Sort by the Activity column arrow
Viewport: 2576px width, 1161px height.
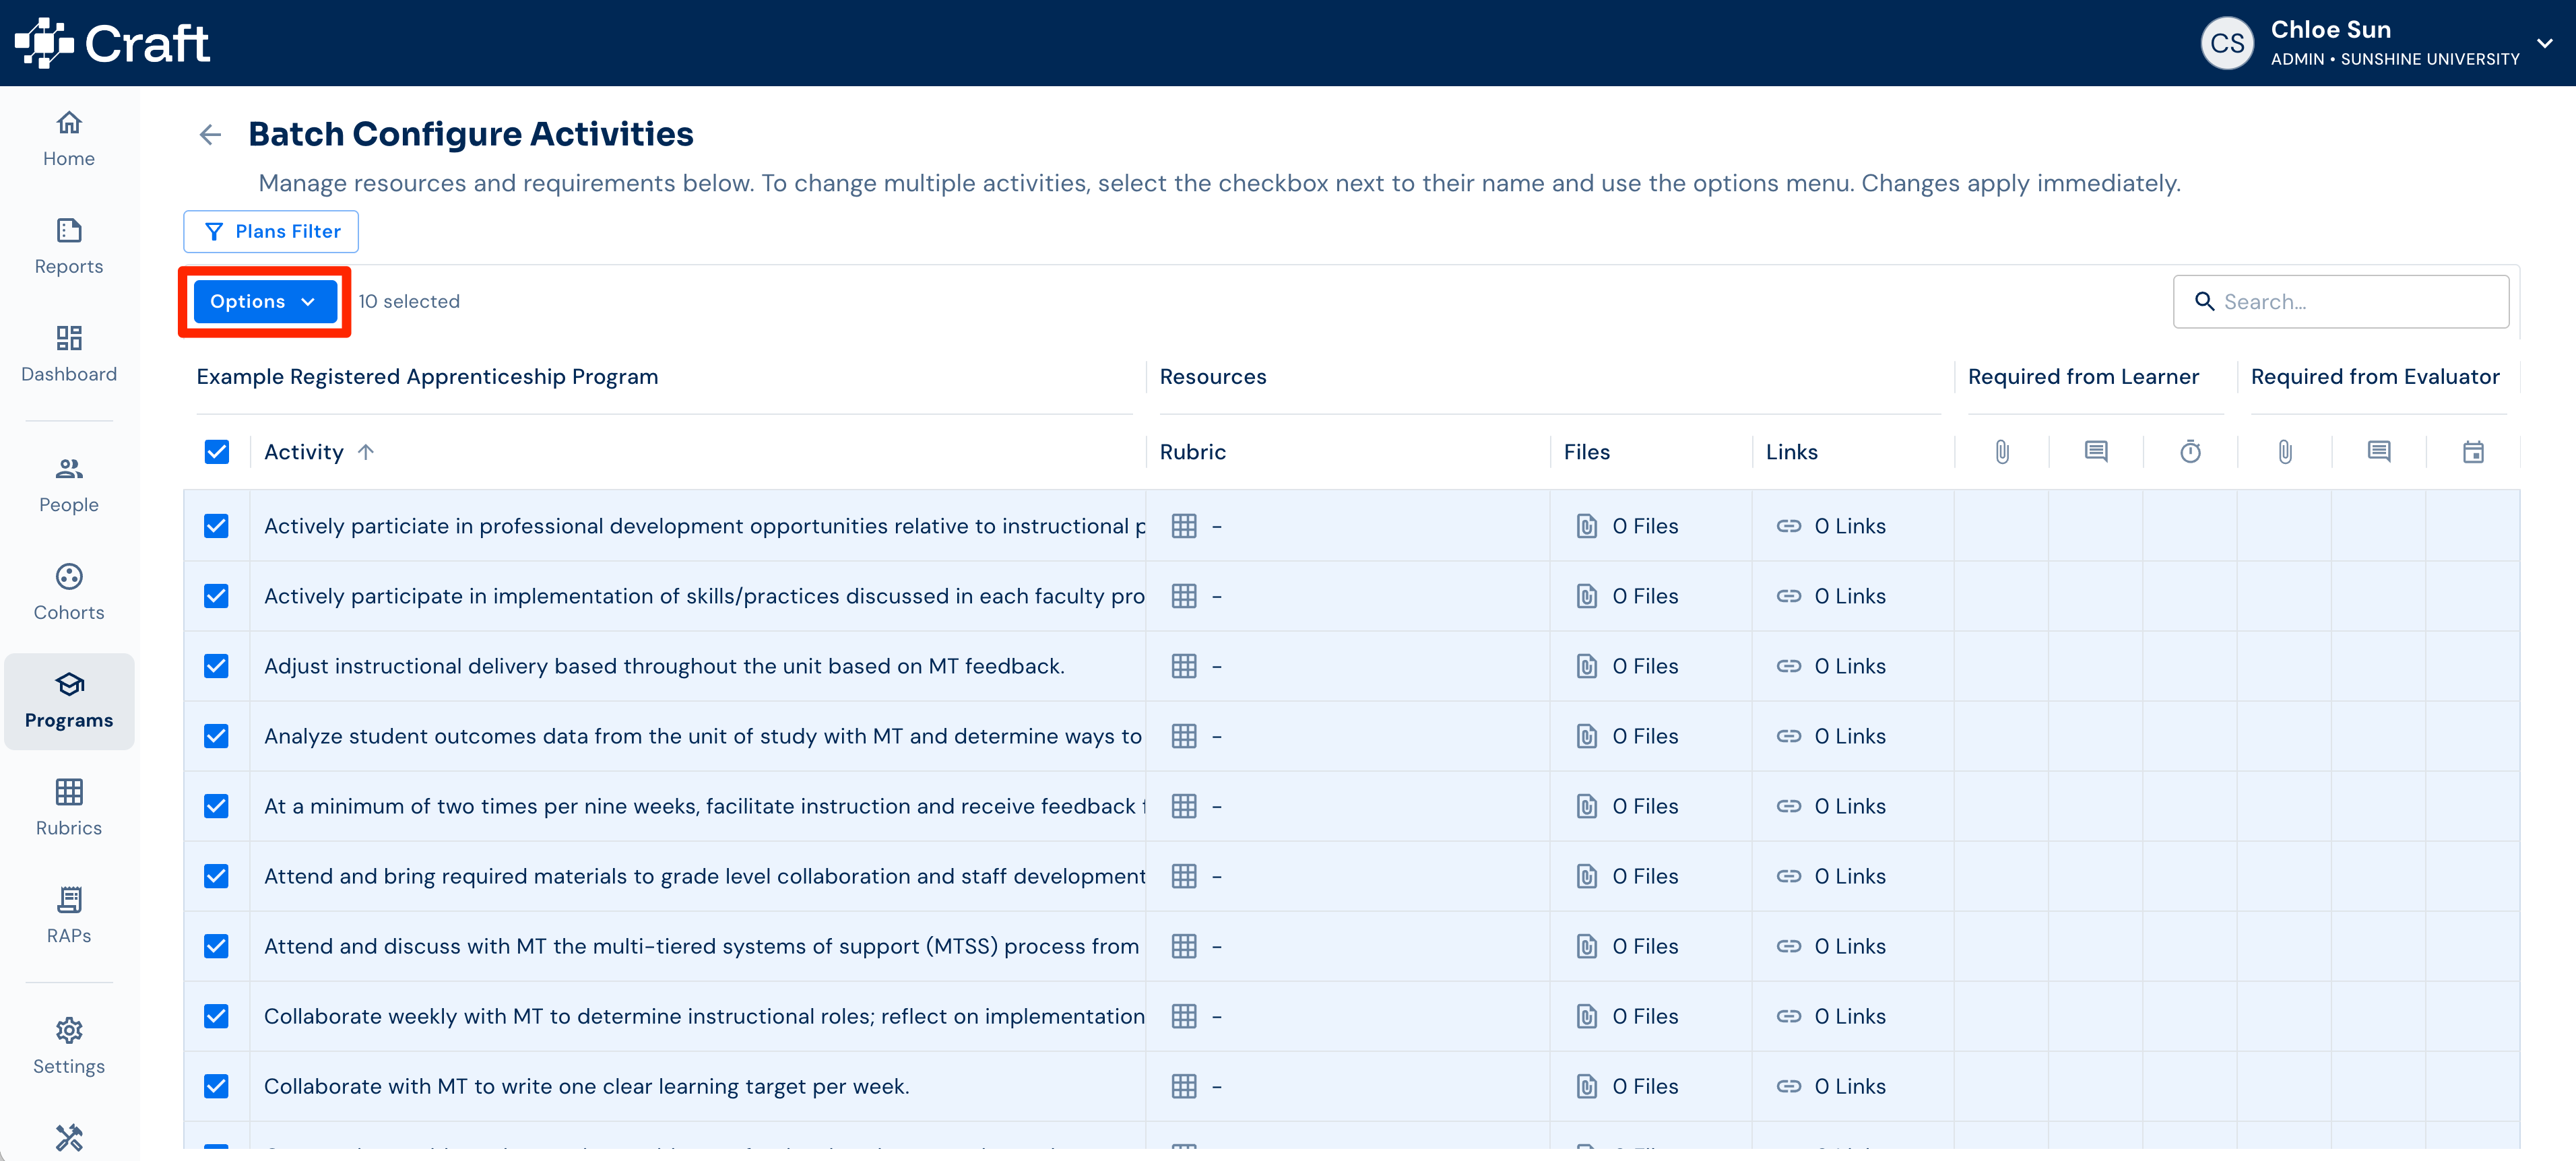pos(366,452)
